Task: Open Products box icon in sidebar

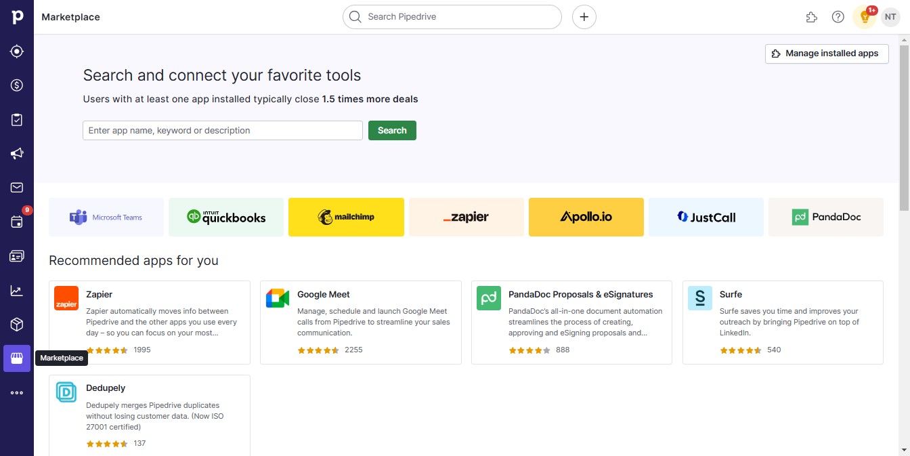Action: pyautogui.click(x=17, y=325)
